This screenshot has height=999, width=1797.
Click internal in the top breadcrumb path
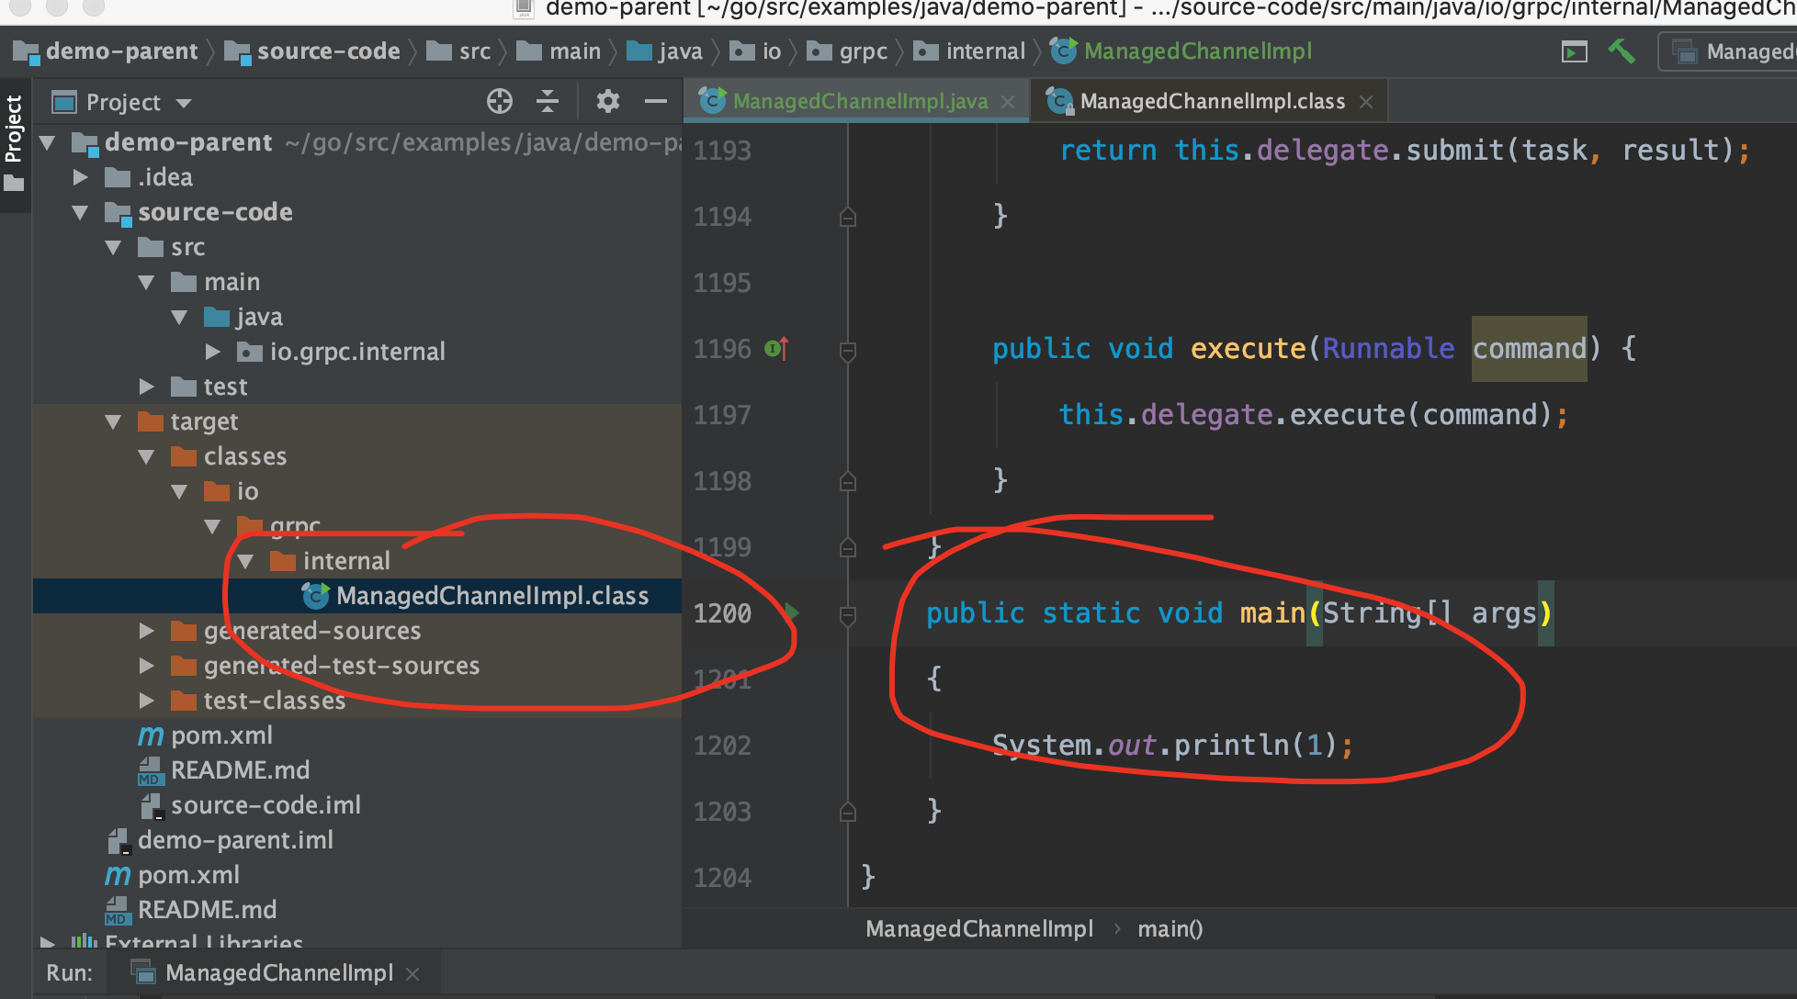click(x=986, y=51)
